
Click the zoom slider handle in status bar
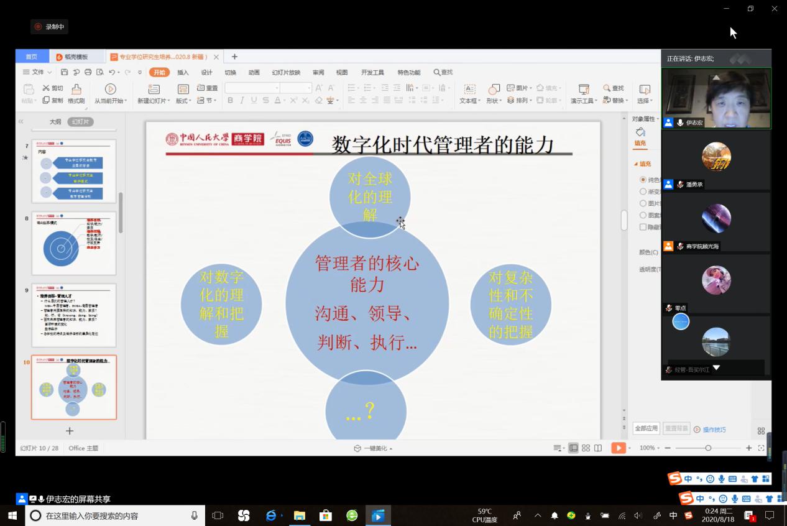pos(708,448)
